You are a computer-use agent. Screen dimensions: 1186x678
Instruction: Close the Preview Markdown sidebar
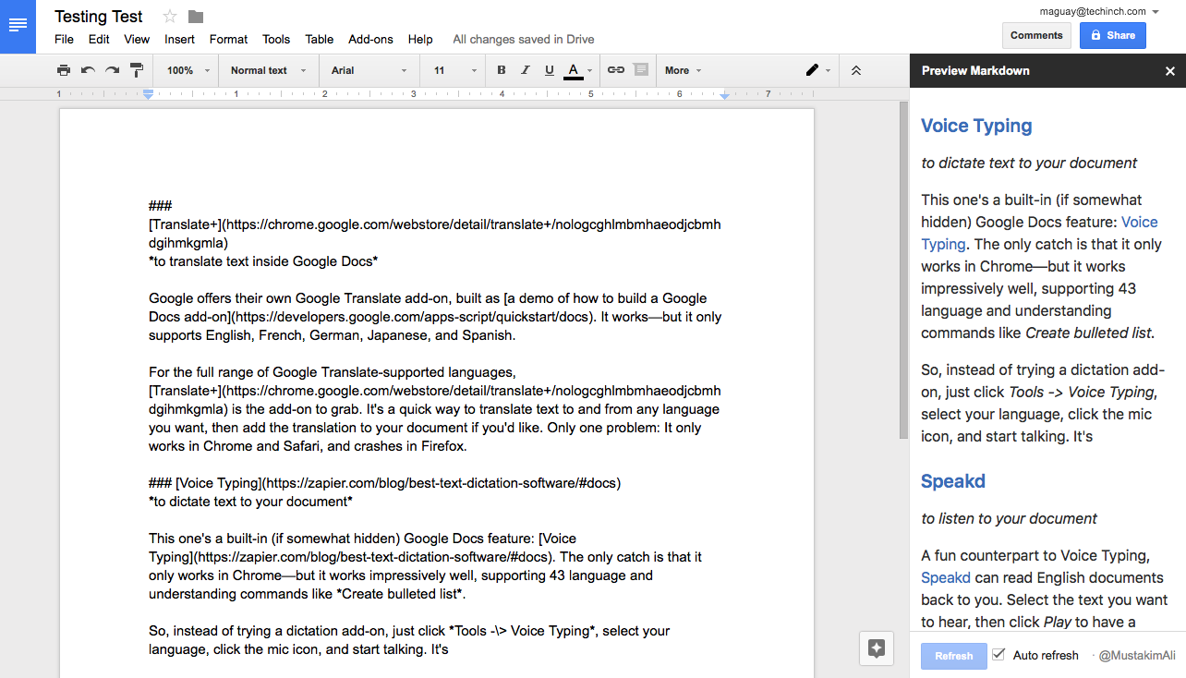click(1169, 71)
